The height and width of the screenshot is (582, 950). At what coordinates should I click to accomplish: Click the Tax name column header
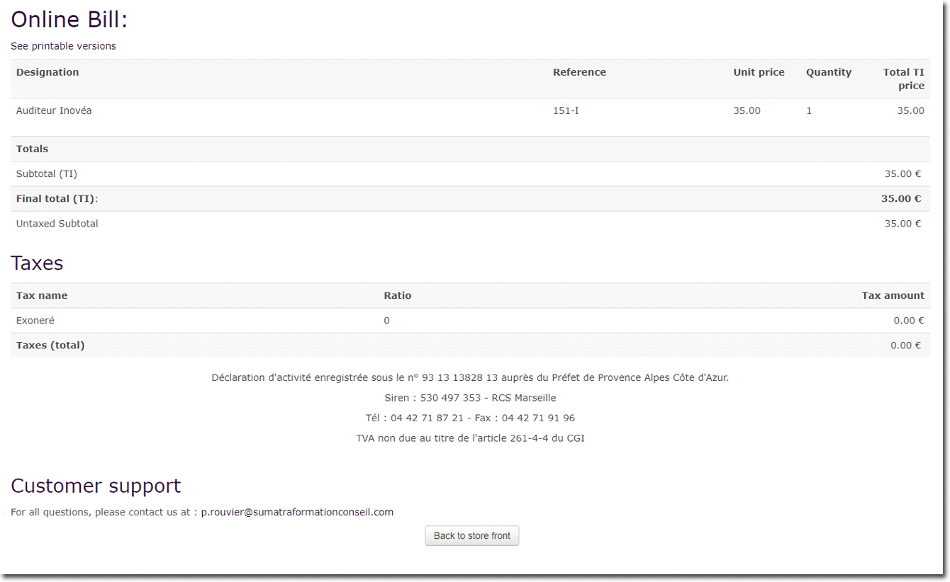click(x=42, y=295)
